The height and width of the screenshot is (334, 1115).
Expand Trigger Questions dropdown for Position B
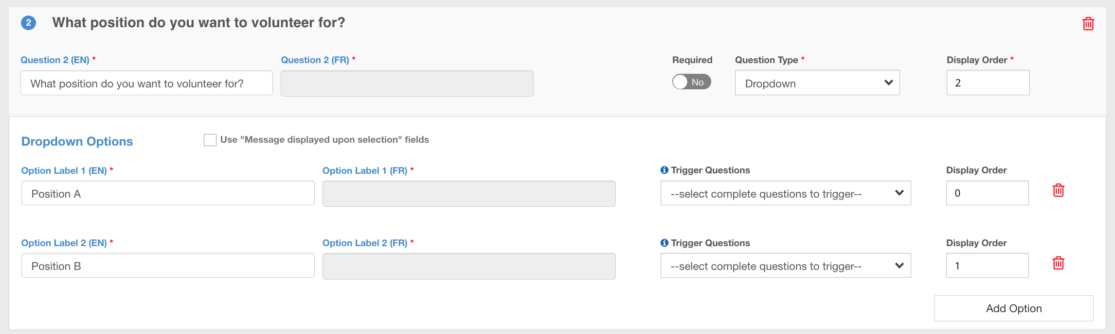tap(785, 266)
